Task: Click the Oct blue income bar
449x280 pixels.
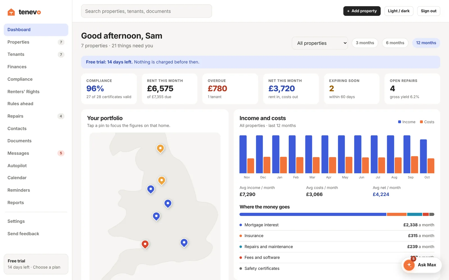Action: (423, 156)
